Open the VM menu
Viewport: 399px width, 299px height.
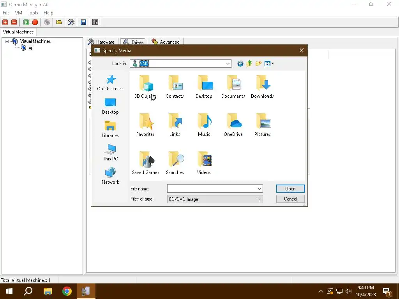(x=19, y=13)
